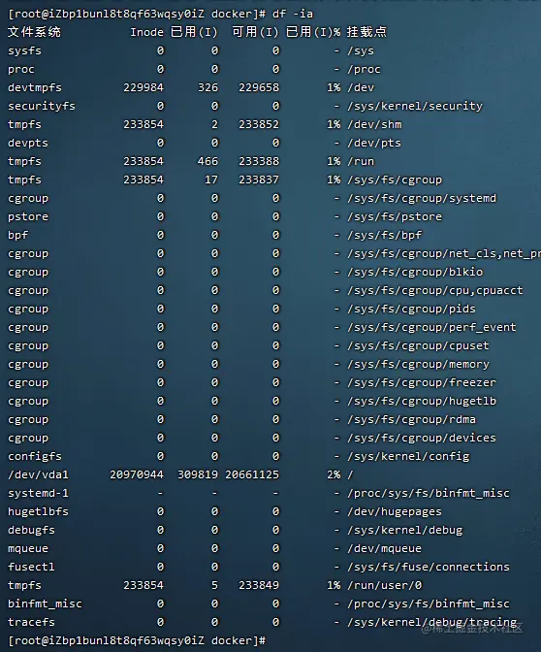Screen dimensions: 541x652
Task: Click 'mqueue' filesystem name
Action: (28, 548)
